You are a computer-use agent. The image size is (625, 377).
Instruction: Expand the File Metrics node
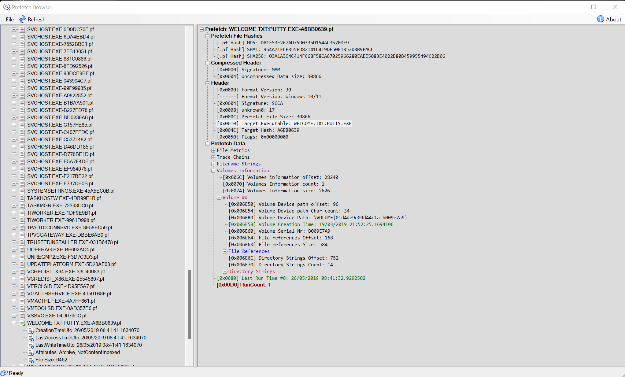pos(213,150)
